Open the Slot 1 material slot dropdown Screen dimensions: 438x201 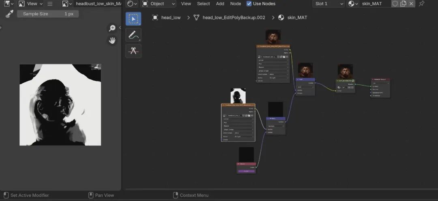click(328, 4)
